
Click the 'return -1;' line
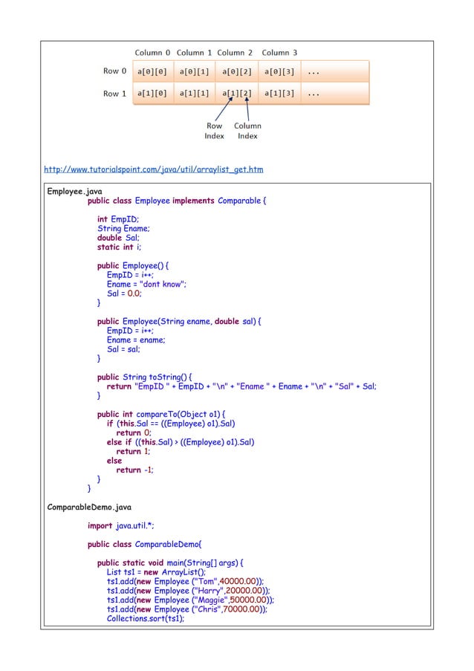(134, 470)
